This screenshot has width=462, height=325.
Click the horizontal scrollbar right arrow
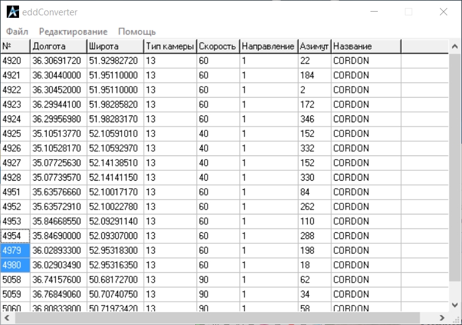pyautogui.click(x=442, y=318)
